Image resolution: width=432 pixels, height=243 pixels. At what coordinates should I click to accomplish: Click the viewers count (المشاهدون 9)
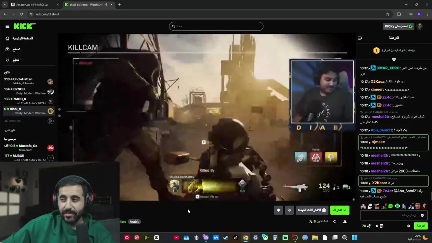[319, 221]
